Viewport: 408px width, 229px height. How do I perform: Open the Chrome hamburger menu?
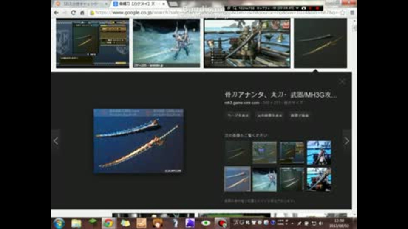click(352, 12)
